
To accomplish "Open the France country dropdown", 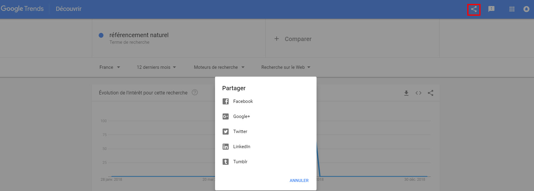I will (x=110, y=67).
